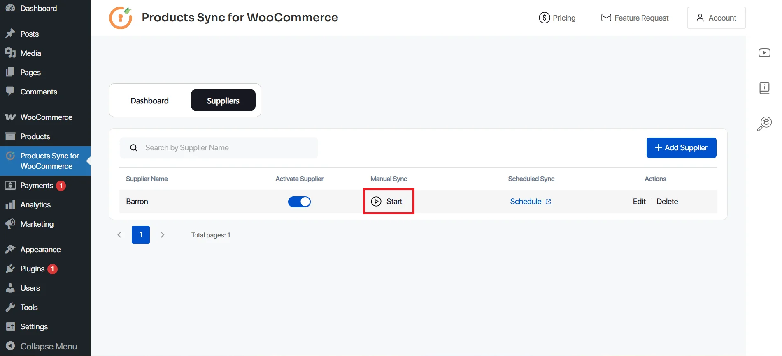Click the WooCommerce logo icon in sidebar
Viewport: 782px width, 356px height.
click(10, 117)
